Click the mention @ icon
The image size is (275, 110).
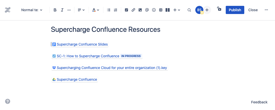click(147, 10)
